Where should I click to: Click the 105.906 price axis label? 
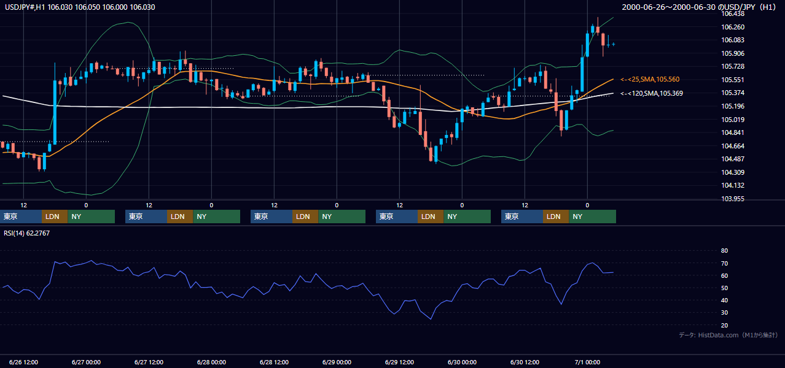[732, 53]
